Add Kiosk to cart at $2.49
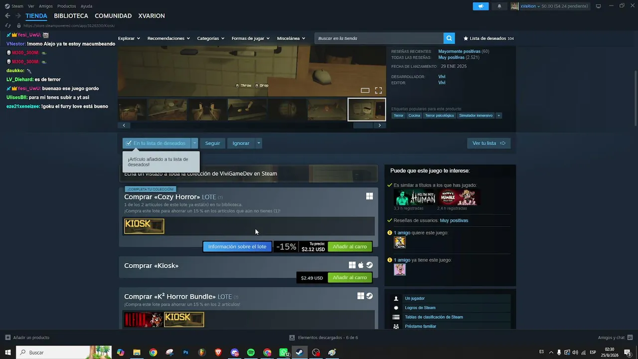The image size is (638, 359). pos(350,278)
